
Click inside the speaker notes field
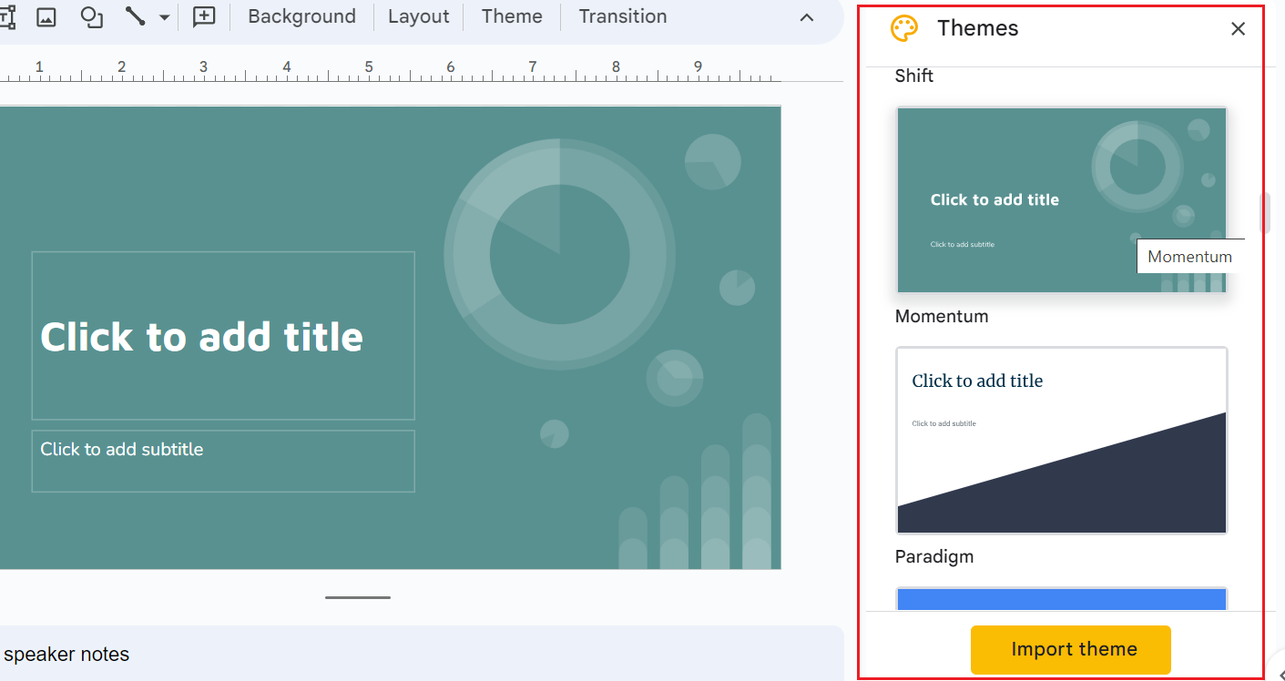click(x=364, y=654)
